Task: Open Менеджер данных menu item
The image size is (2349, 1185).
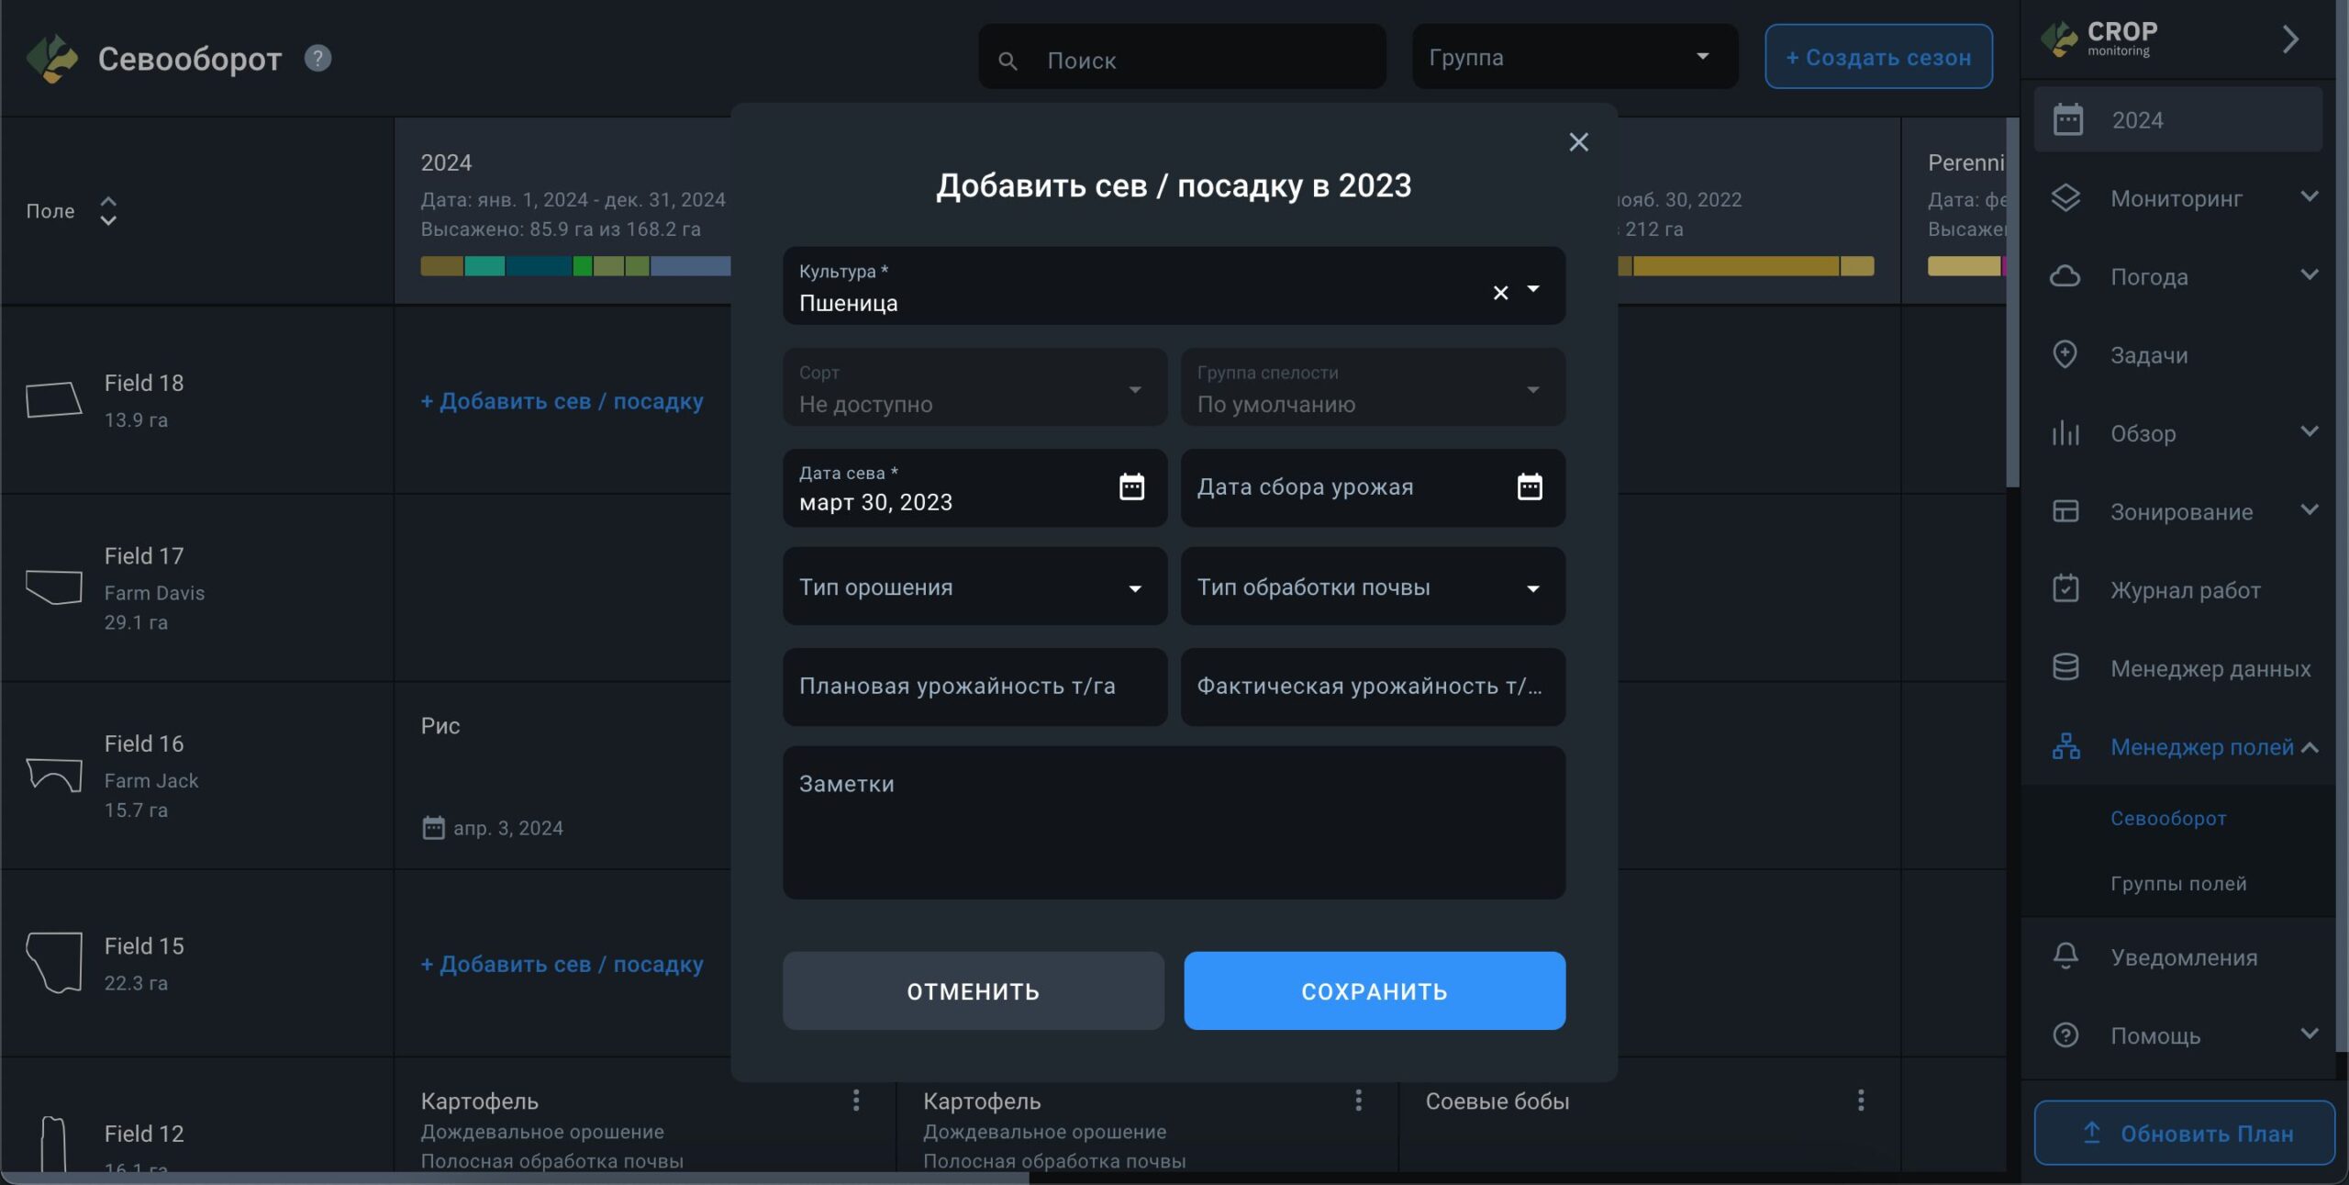Action: (x=2210, y=668)
